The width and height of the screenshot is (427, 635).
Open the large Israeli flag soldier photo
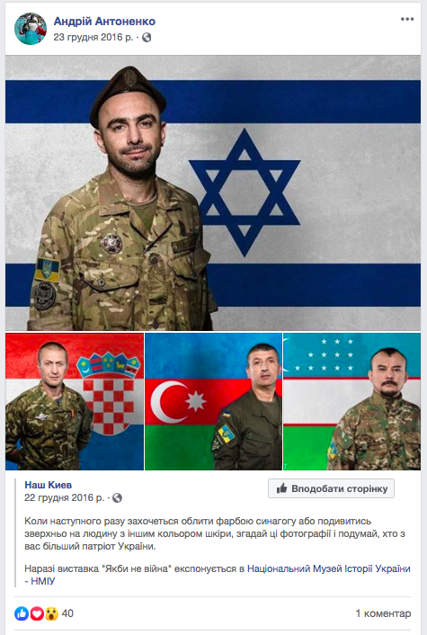(213, 193)
